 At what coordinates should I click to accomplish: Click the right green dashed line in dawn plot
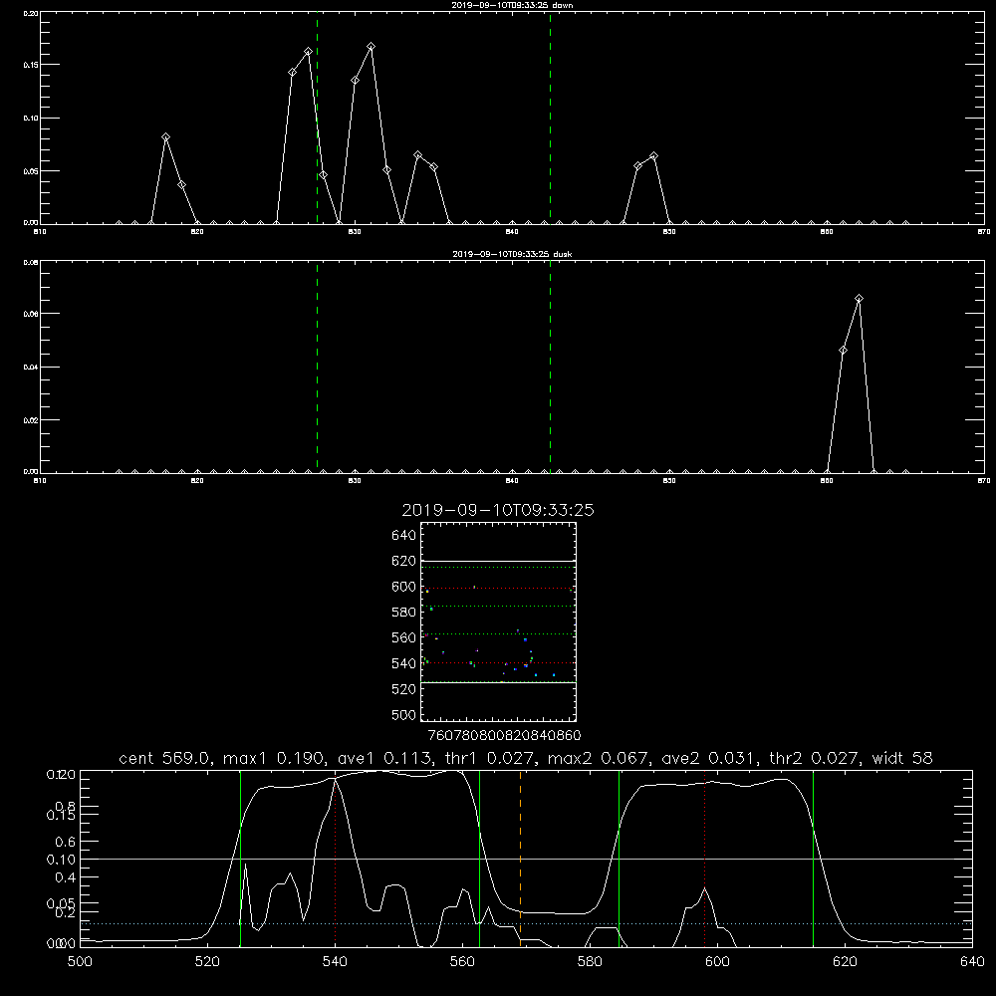point(550,119)
